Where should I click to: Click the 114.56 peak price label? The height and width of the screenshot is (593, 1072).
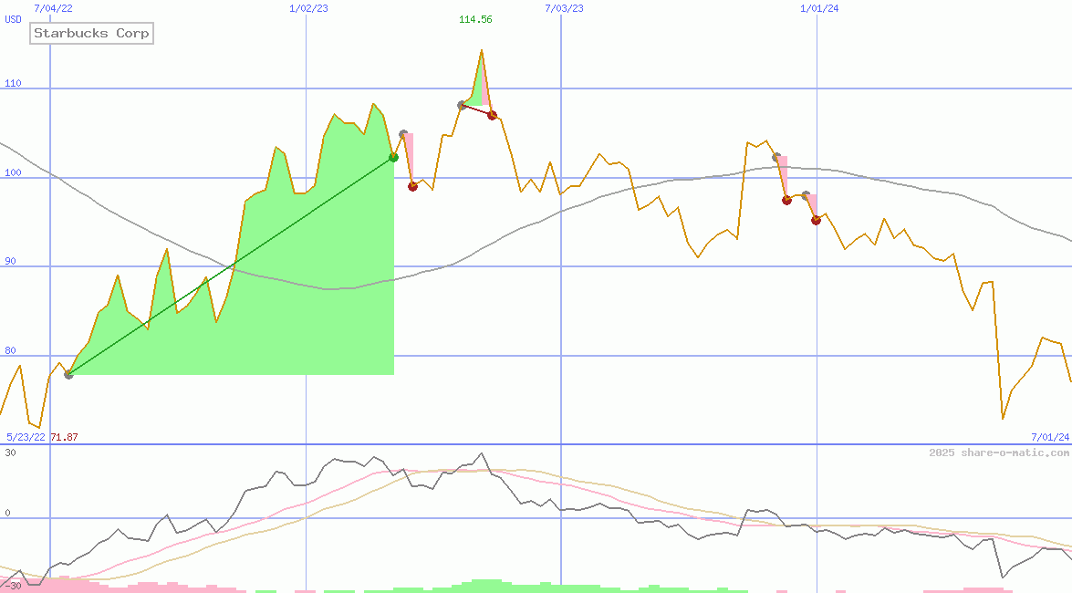pos(475,19)
